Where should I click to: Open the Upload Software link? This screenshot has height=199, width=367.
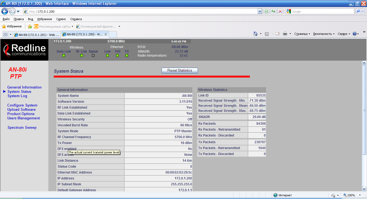click(x=21, y=109)
